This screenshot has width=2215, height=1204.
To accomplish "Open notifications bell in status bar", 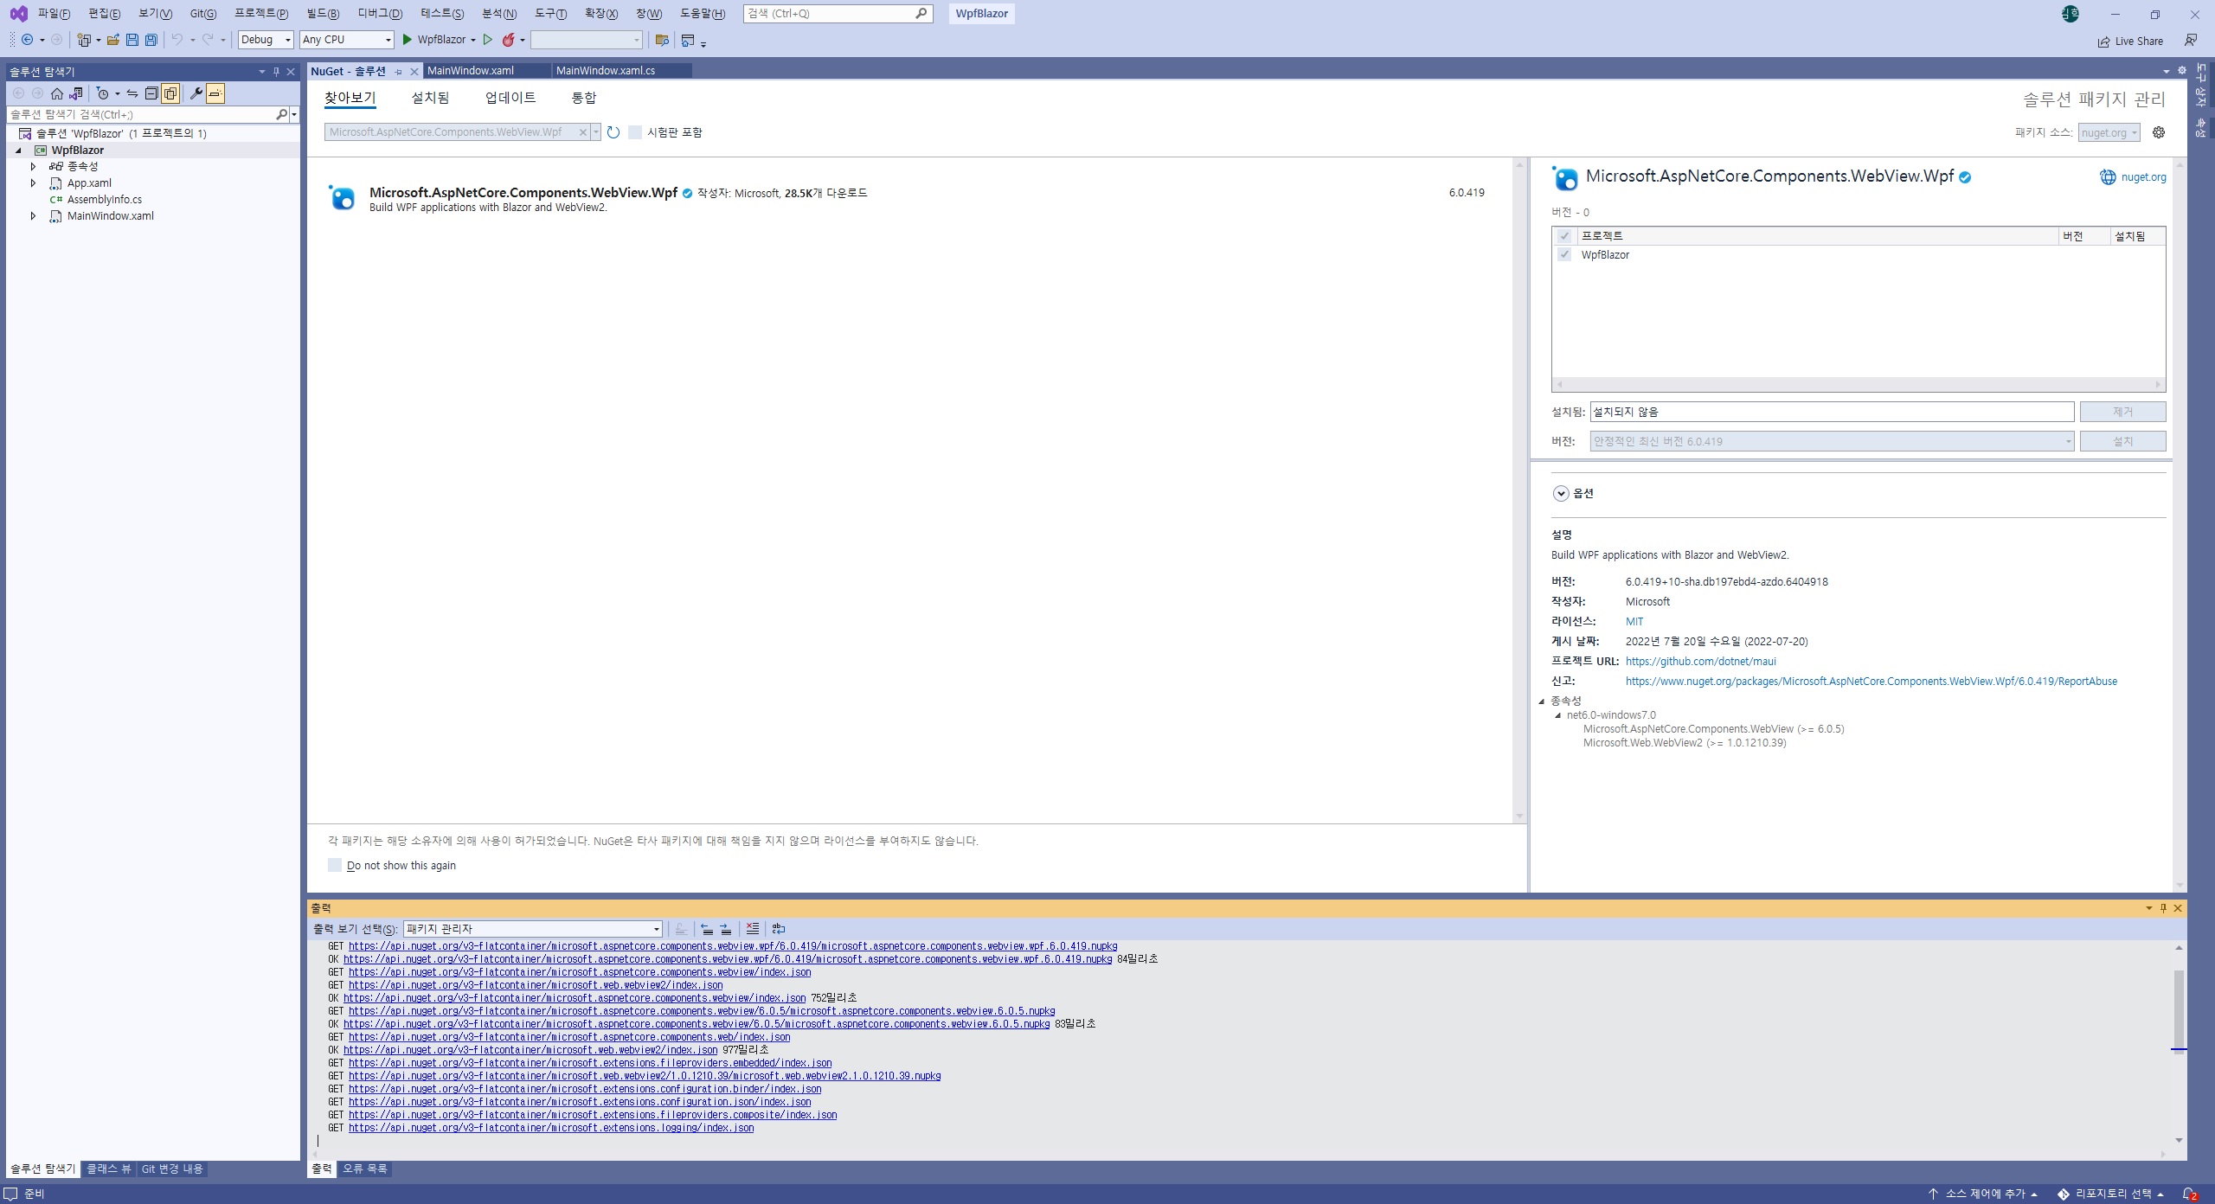I will tap(2189, 1194).
